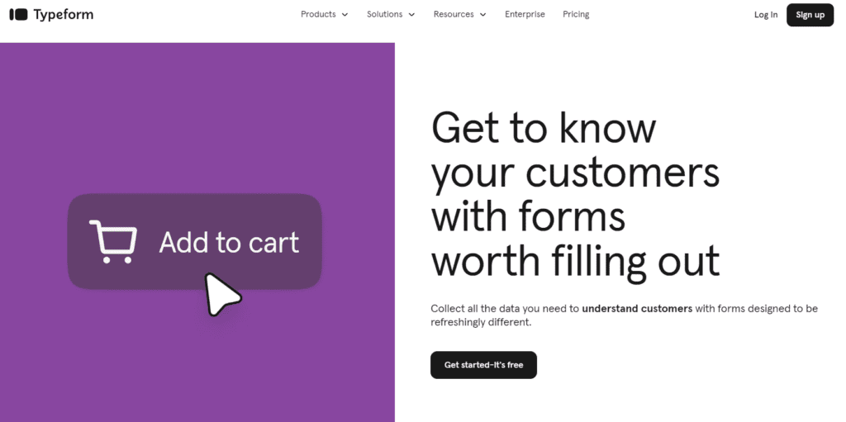The height and width of the screenshot is (422, 846).
Task: Click the Log in link
Action: coord(765,15)
